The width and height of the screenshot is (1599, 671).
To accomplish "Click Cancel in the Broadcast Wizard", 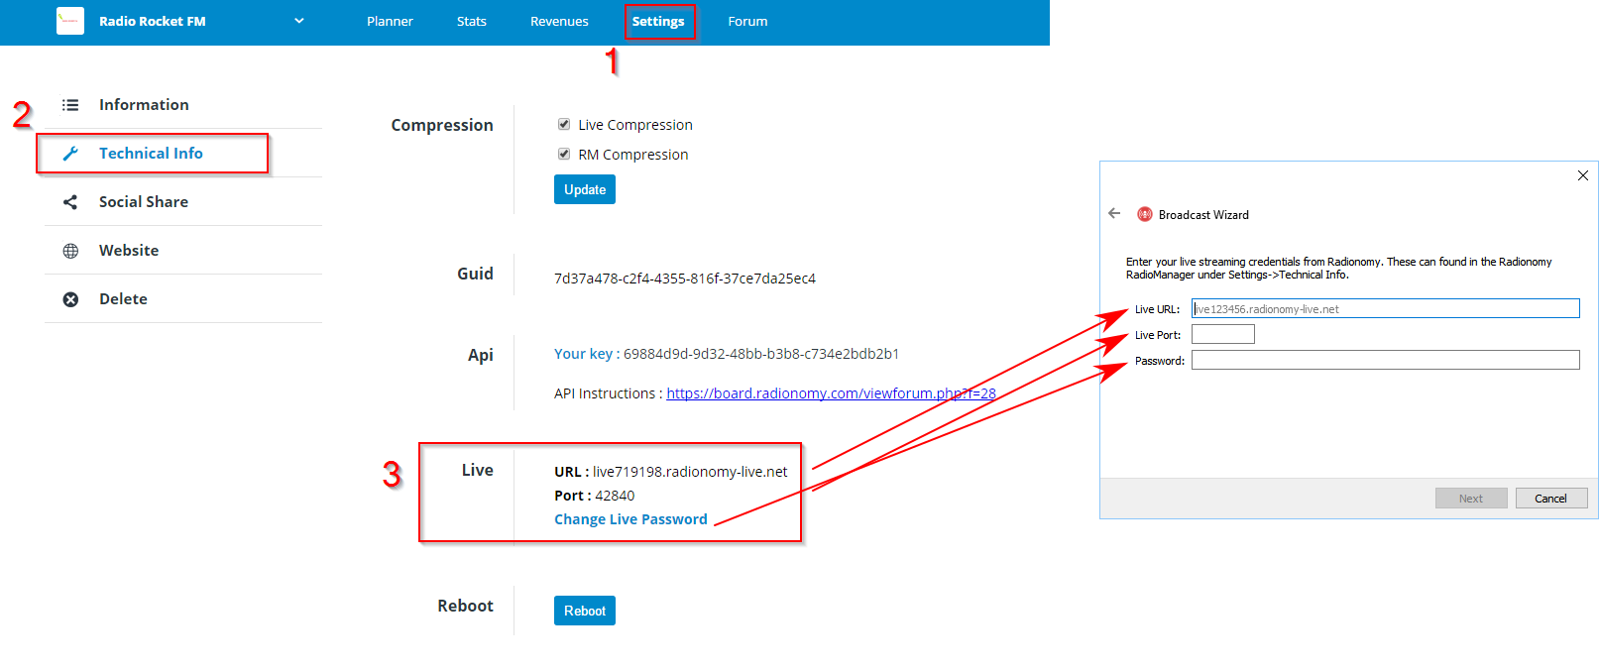I will click(x=1551, y=499).
